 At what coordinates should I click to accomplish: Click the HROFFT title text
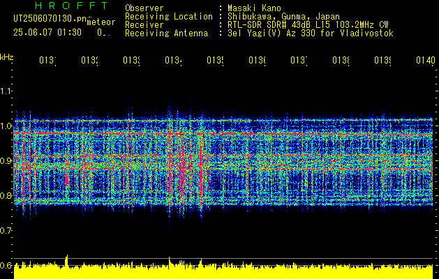click(71, 6)
